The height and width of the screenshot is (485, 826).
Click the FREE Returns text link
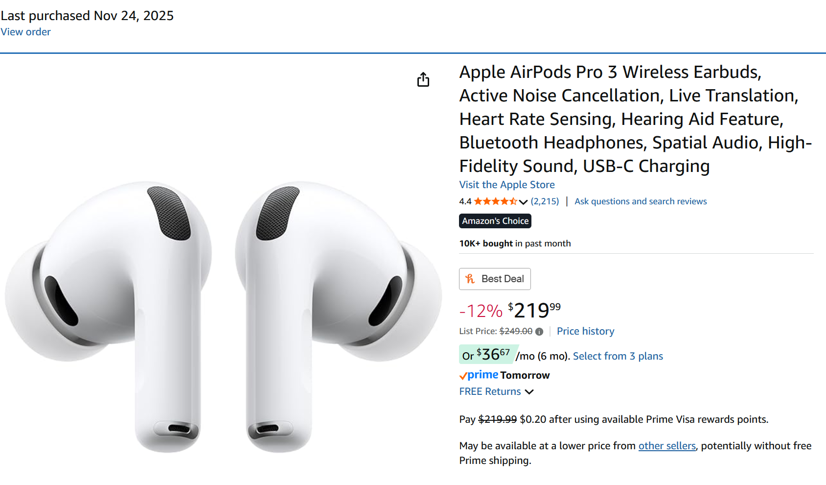(490, 391)
